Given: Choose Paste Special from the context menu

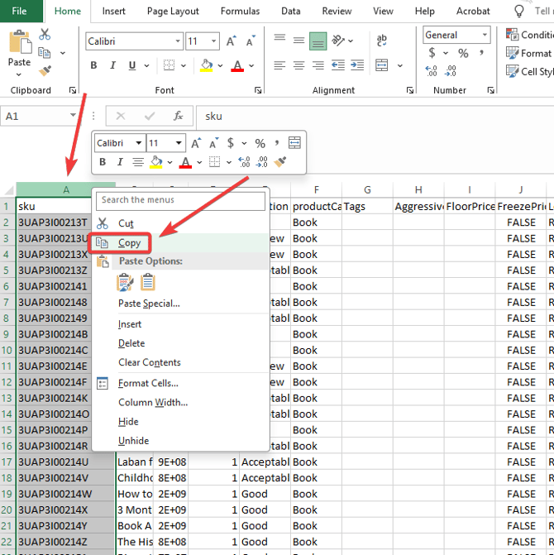Looking at the screenshot, I should pos(149,304).
